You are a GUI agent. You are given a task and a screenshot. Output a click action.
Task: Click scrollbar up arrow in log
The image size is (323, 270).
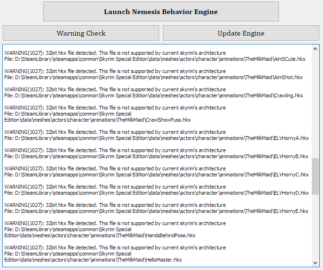tap(315, 49)
